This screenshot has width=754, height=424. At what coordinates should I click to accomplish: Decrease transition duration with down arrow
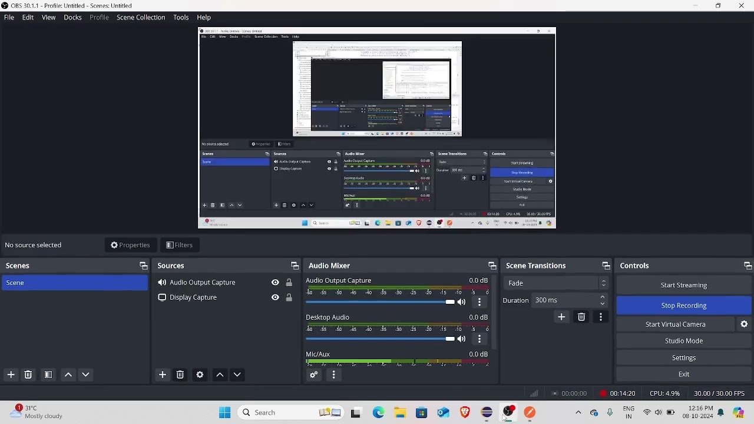602,304
